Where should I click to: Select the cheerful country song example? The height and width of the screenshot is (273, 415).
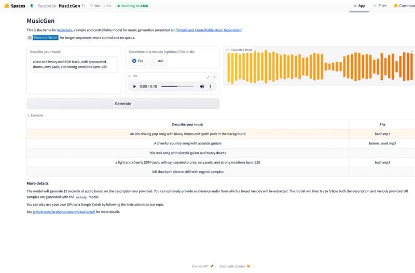pos(188,143)
